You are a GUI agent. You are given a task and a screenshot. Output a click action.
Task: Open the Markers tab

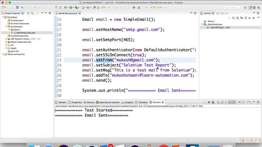tap(61, 102)
